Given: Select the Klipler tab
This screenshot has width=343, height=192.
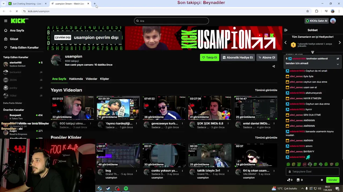Looking at the screenshot, I should point(105,79).
